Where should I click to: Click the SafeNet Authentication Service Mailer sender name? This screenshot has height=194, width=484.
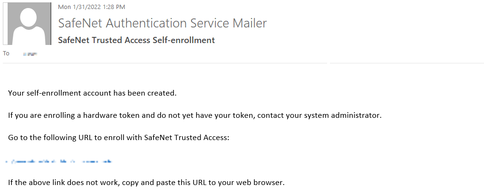[x=162, y=23]
